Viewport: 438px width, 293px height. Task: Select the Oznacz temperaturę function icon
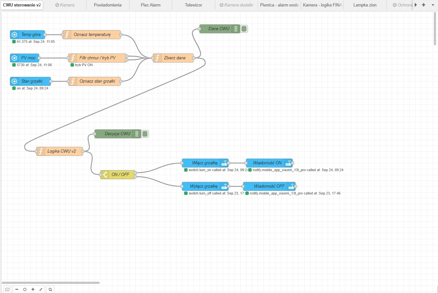pyautogui.click(x=67, y=35)
